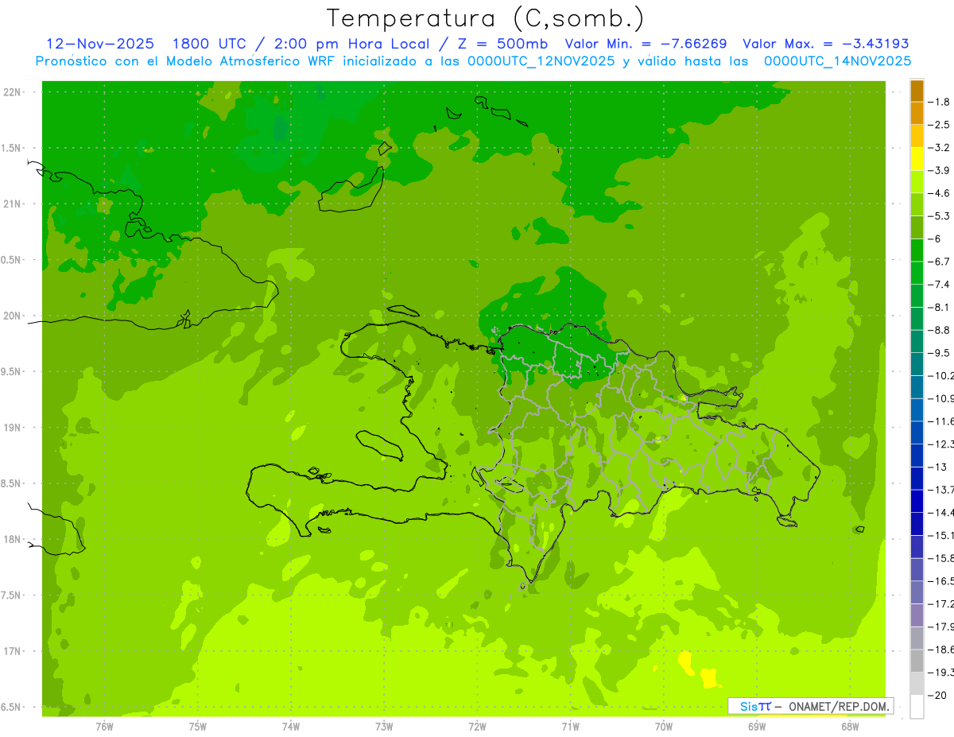Select the "0000UTC_12NOV2025" initialization time text

pyautogui.click(x=540, y=60)
